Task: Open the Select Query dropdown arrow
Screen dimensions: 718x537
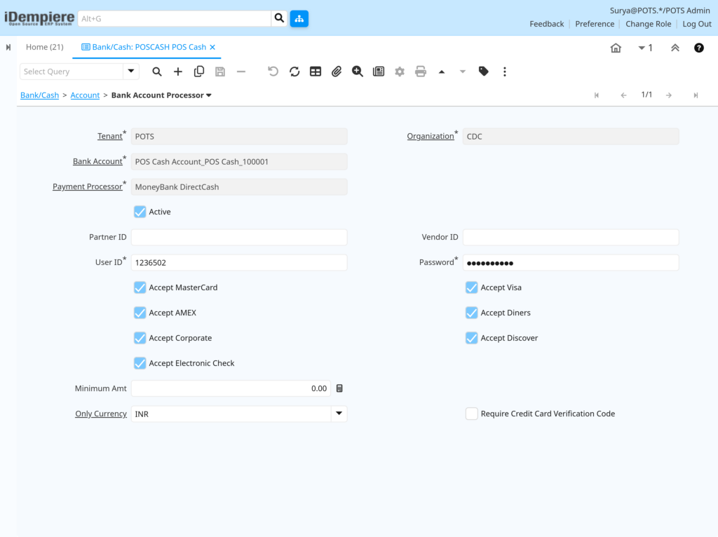Action: [131, 72]
